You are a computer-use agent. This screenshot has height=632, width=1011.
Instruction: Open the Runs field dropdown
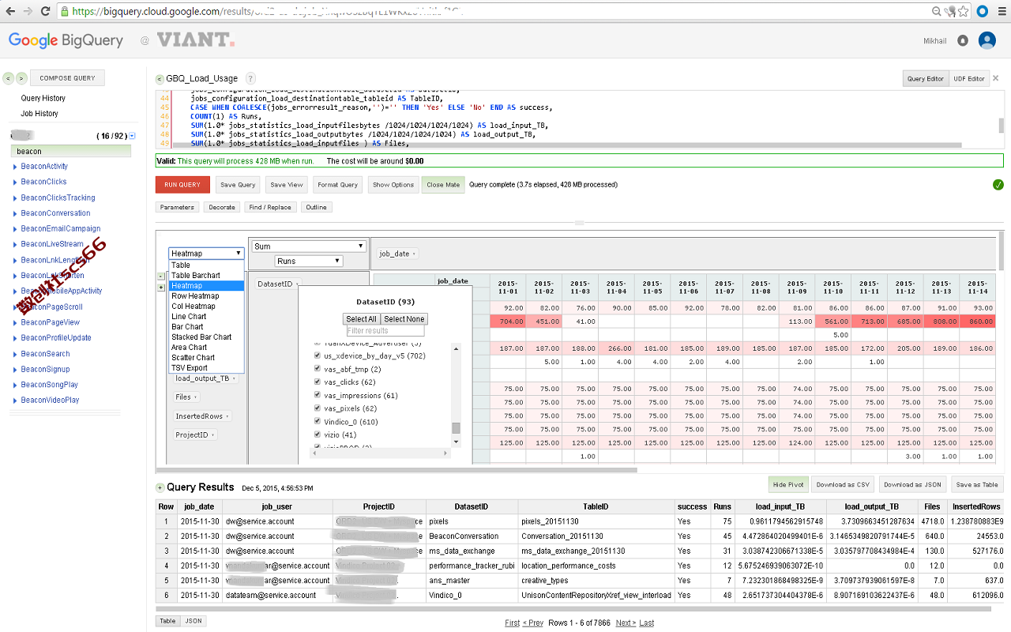pyautogui.click(x=309, y=261)
